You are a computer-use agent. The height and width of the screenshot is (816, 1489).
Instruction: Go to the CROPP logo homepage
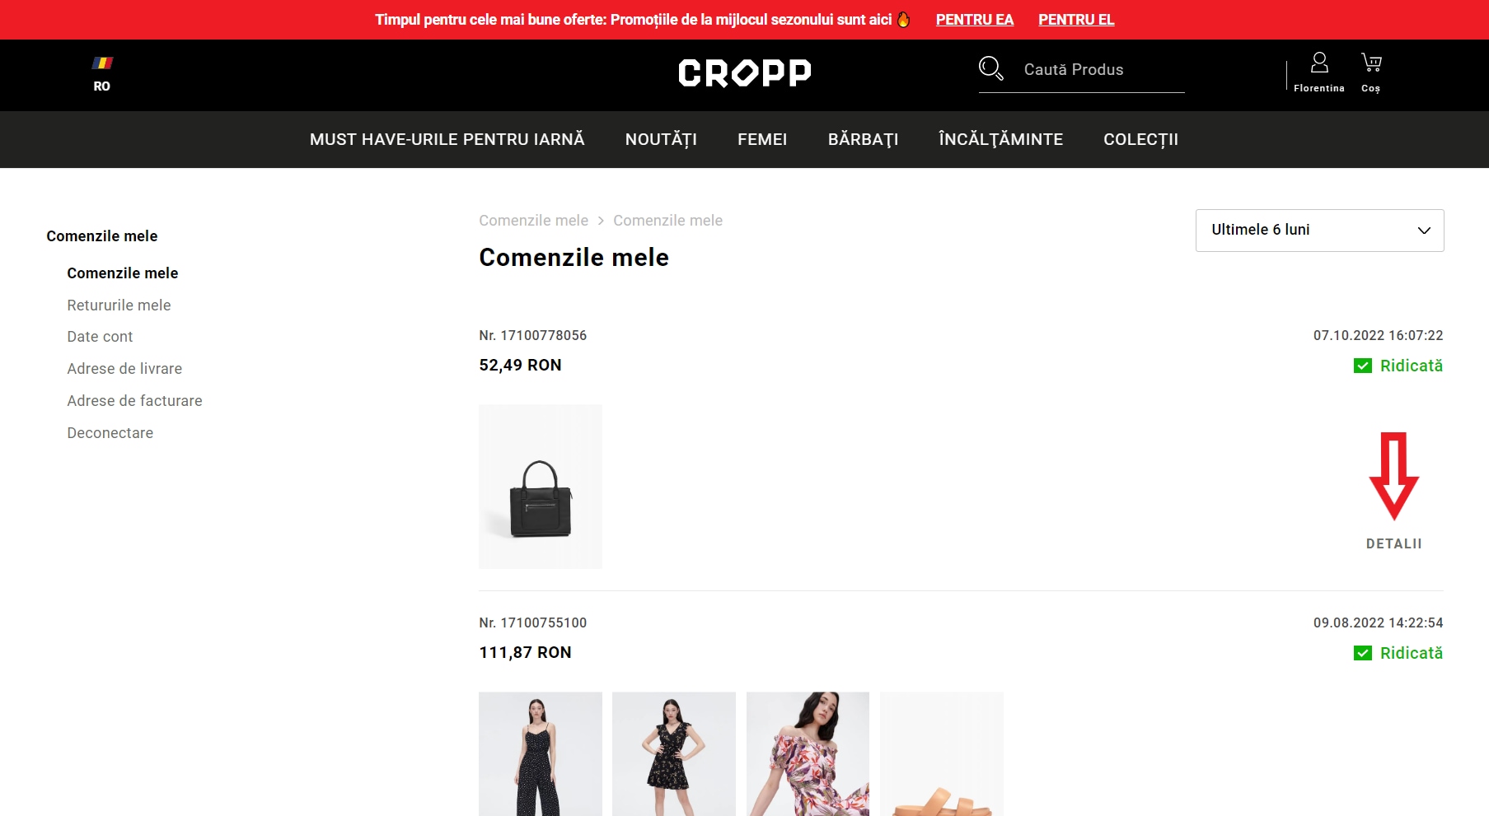pyautogui.click(x=745, y=73)
